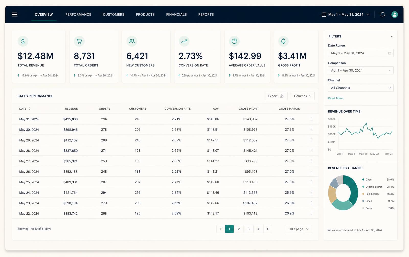Sort by the Gross Margin column header
The image size is (409, 257).
[289, 109]
